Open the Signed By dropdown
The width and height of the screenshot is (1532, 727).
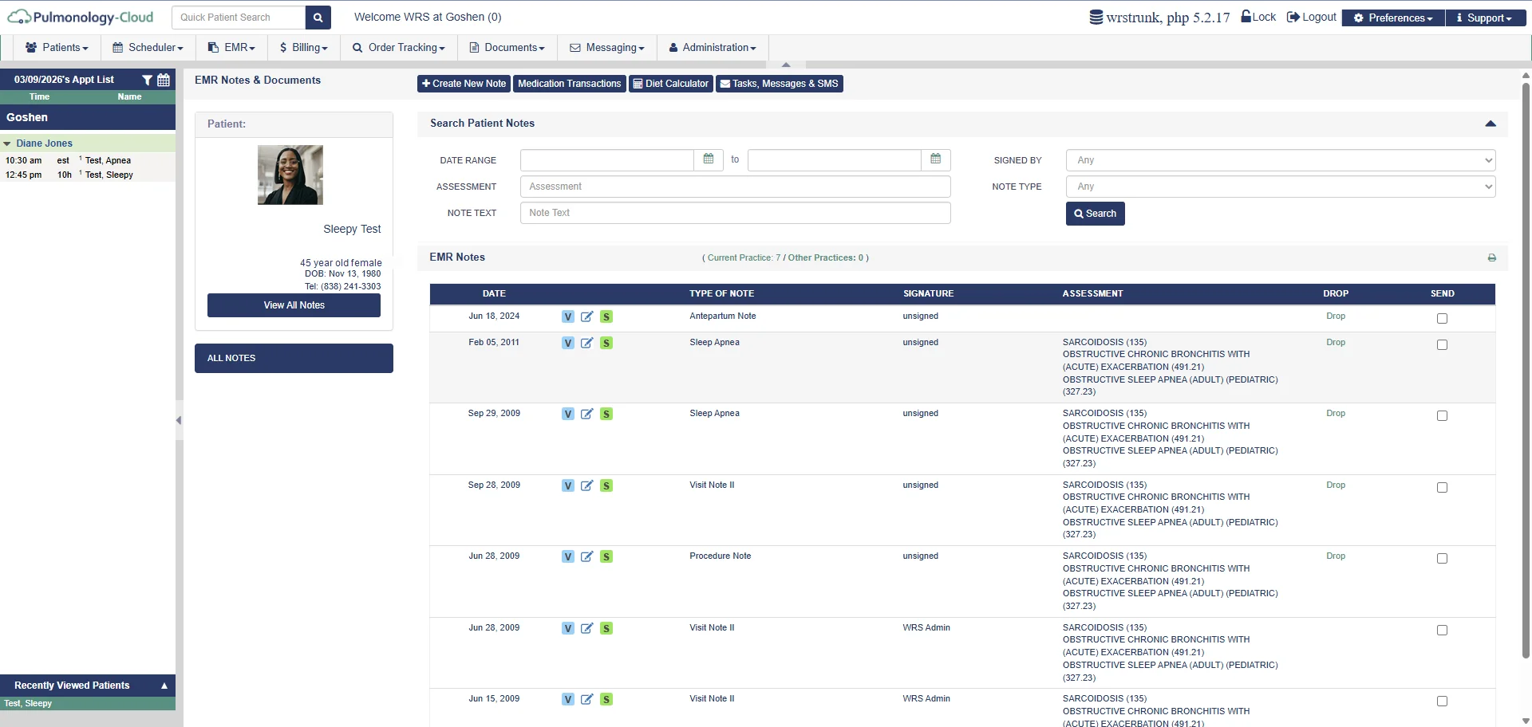click(x=1280, y=160)
